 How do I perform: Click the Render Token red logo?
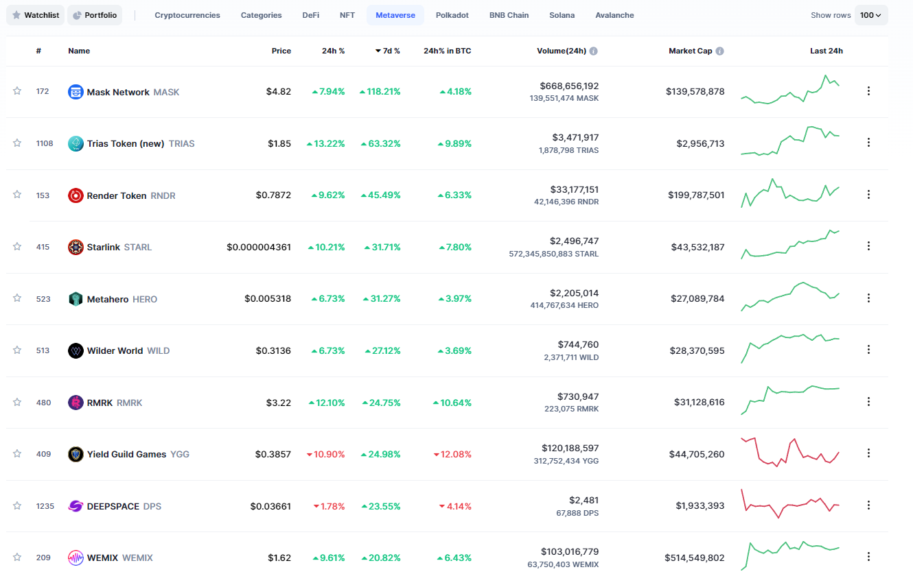(x=76, y=195)
